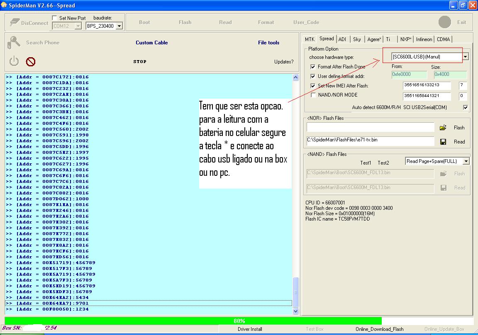This screenshot has width=478, height=335.
Task: Toggle User define format addr checkbox
Action: tap(313, 76)
